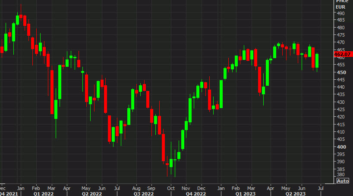Click the 480 price level label
Viewport: 353px width, 196px height.
pos(340,28)
